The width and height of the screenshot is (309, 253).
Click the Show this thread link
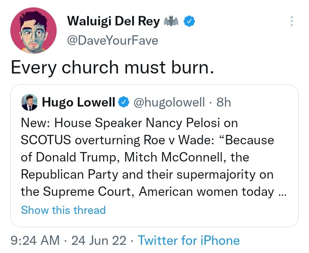point(63,210)
